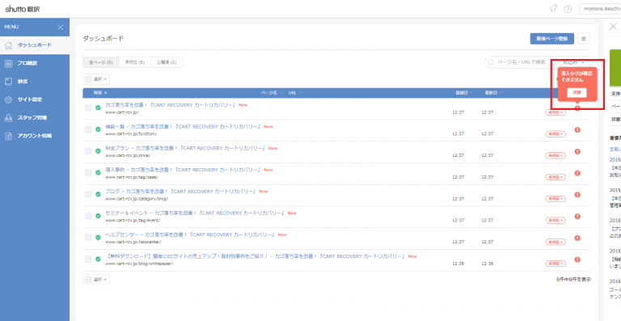Open the 機能一覧 page title link
621x321 pixels.
point(183,127)
